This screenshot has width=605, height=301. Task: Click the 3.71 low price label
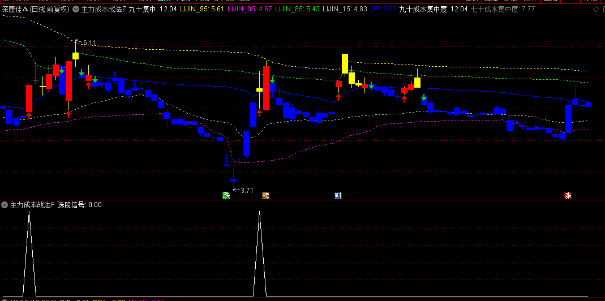[247, 190]
